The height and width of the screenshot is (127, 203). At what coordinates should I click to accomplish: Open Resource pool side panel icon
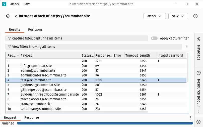click(x=198, y=73)
